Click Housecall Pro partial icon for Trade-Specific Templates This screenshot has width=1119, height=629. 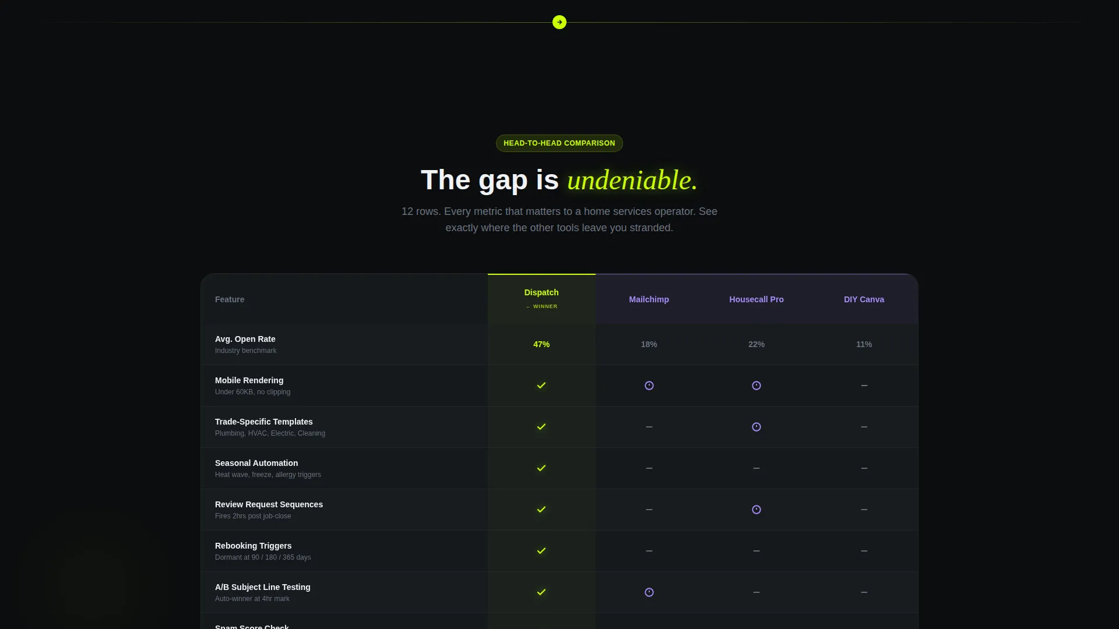[x=756, y=427]
